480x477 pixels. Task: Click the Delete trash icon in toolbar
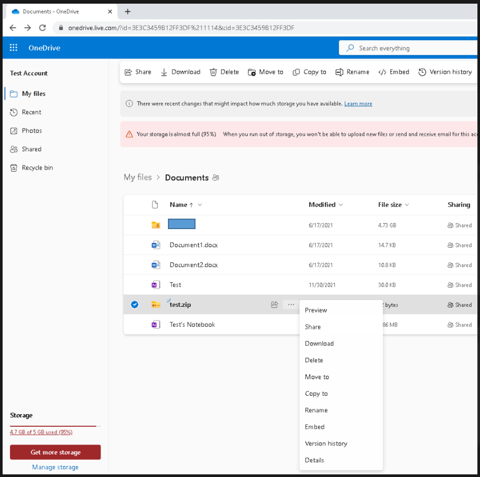(x=213, y=72)
